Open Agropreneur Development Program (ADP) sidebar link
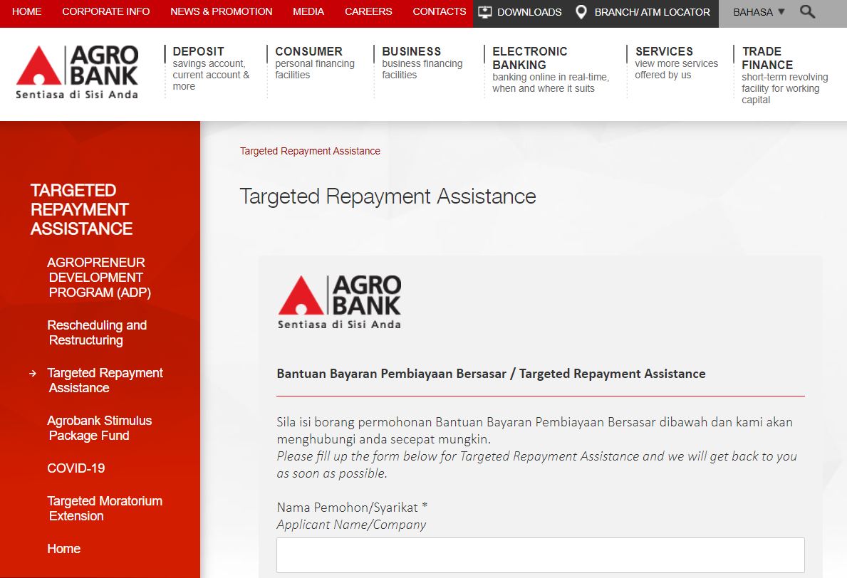 (x=99, y=278)
